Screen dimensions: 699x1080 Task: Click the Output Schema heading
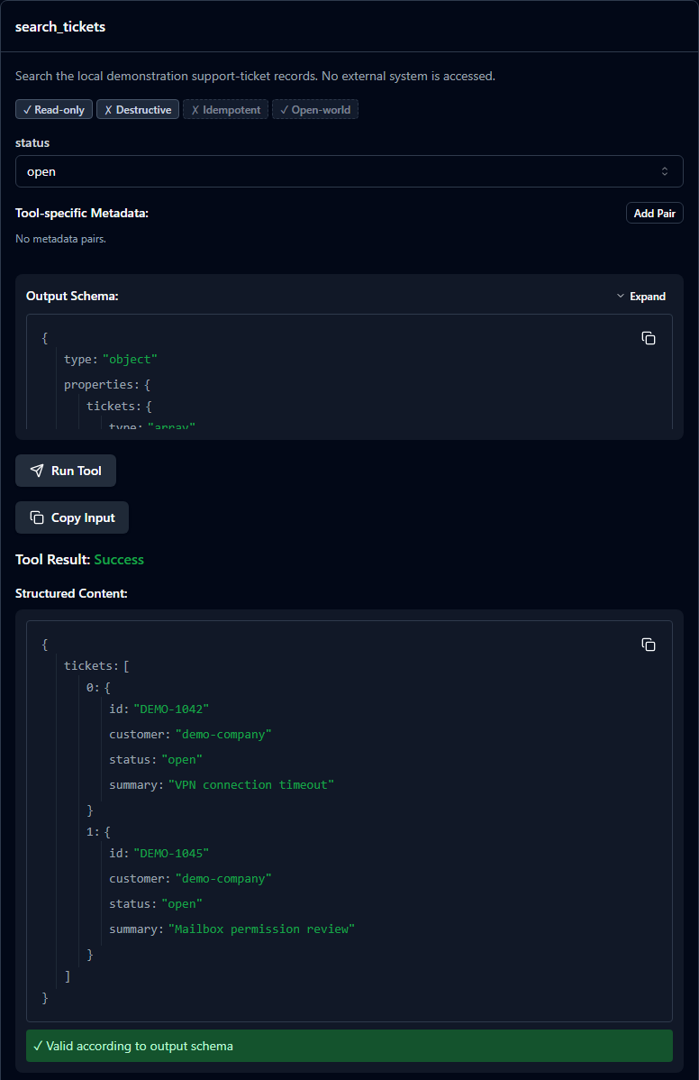pos(72,297)
